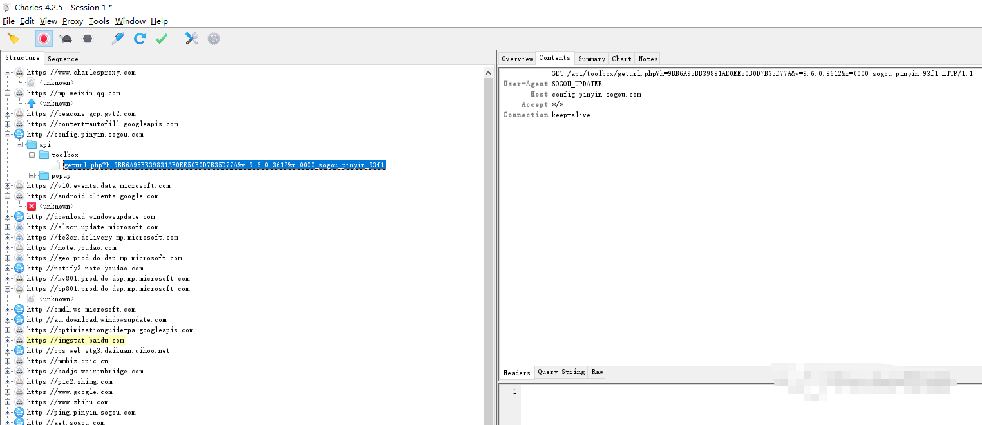Click the globe icon of emdl.ws.microsoft.com
This screenshot has width=982, height=425.
click(x=19, y=310)
